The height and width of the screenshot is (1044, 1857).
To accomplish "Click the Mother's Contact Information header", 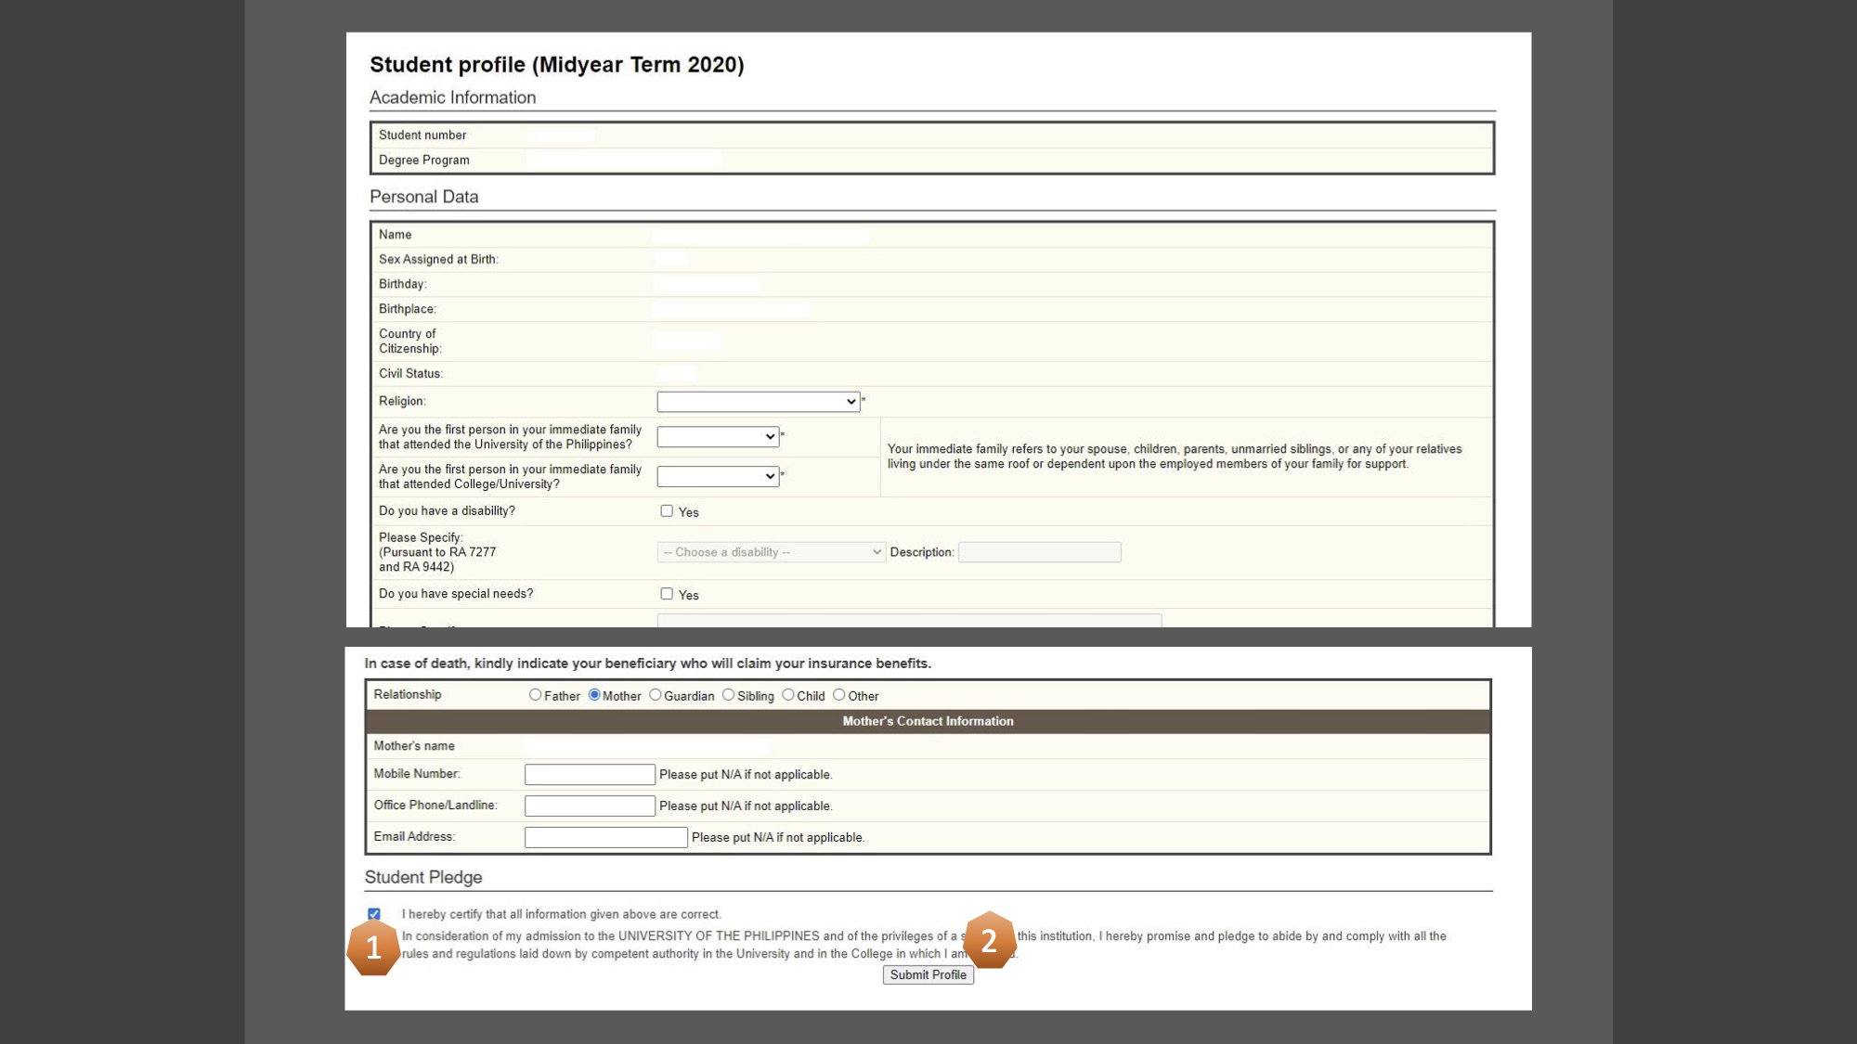I will (x=928, y=721).
